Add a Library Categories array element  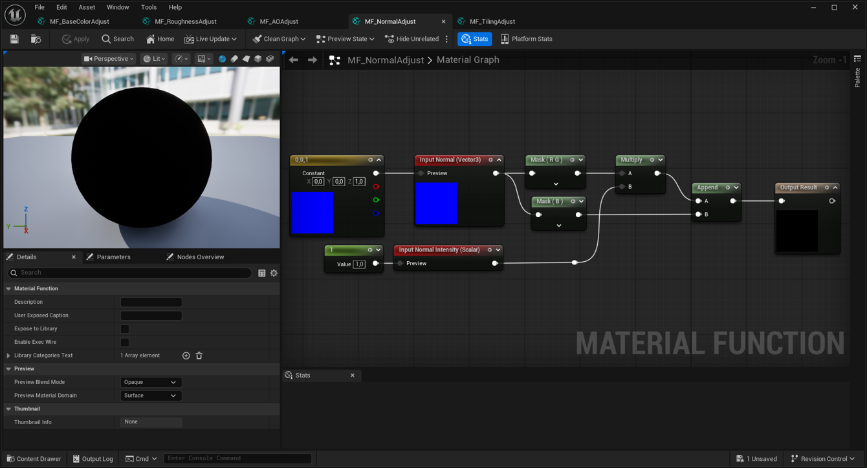186,356
